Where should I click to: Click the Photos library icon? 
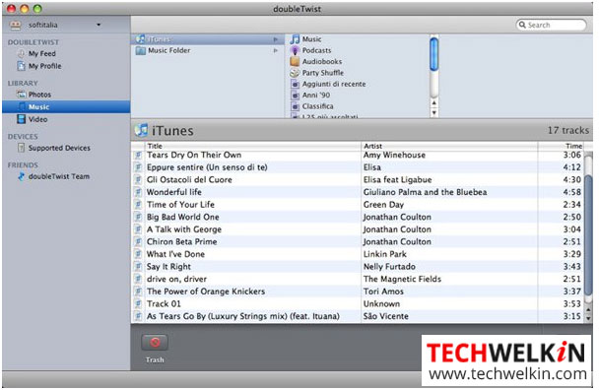point(21,94)
